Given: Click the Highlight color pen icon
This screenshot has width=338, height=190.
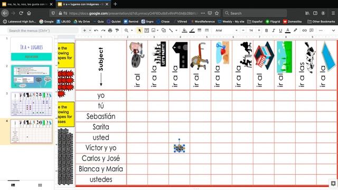Looking at the screenshot, I should click(295, 31).
